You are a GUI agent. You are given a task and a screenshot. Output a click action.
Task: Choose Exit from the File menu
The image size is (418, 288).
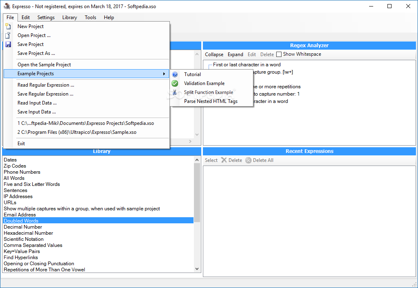[x=87, y=144]
